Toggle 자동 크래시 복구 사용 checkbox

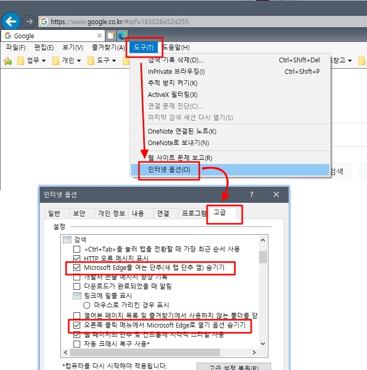point(77,344)
